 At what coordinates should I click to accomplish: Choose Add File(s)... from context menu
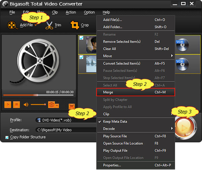coord(136,20)
